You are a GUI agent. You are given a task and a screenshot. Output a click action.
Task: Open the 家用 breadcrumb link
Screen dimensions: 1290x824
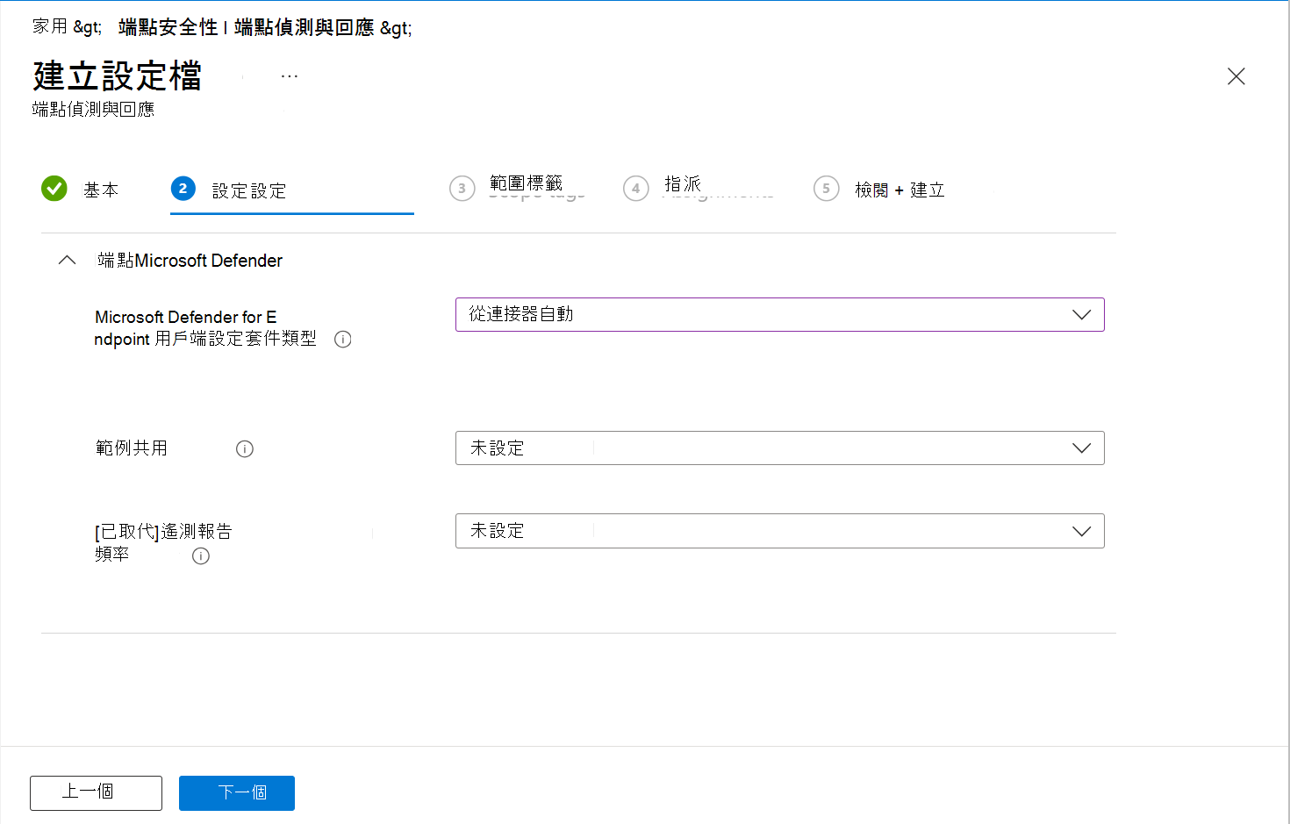pyautogui.click(x=50, y=26)
